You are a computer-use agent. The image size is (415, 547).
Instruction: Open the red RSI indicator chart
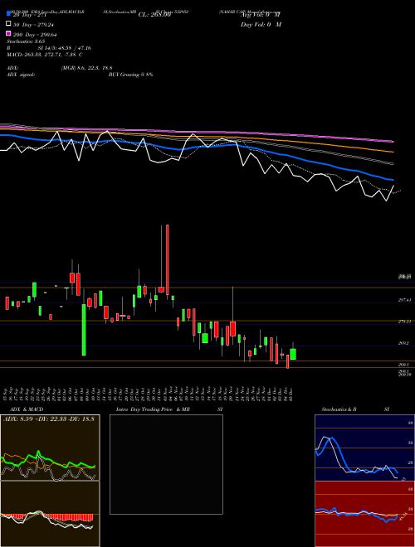(x=364, y=514)
